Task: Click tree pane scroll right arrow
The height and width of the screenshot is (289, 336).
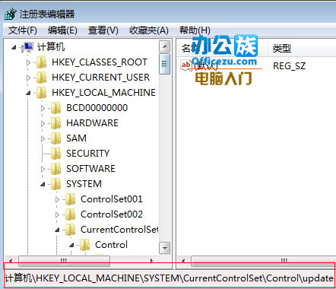Action: tap(151, 261)
